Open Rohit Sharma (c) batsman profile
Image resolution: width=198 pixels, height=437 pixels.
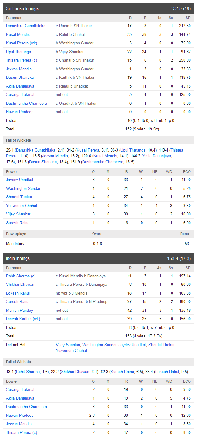[x=21, y=276]
